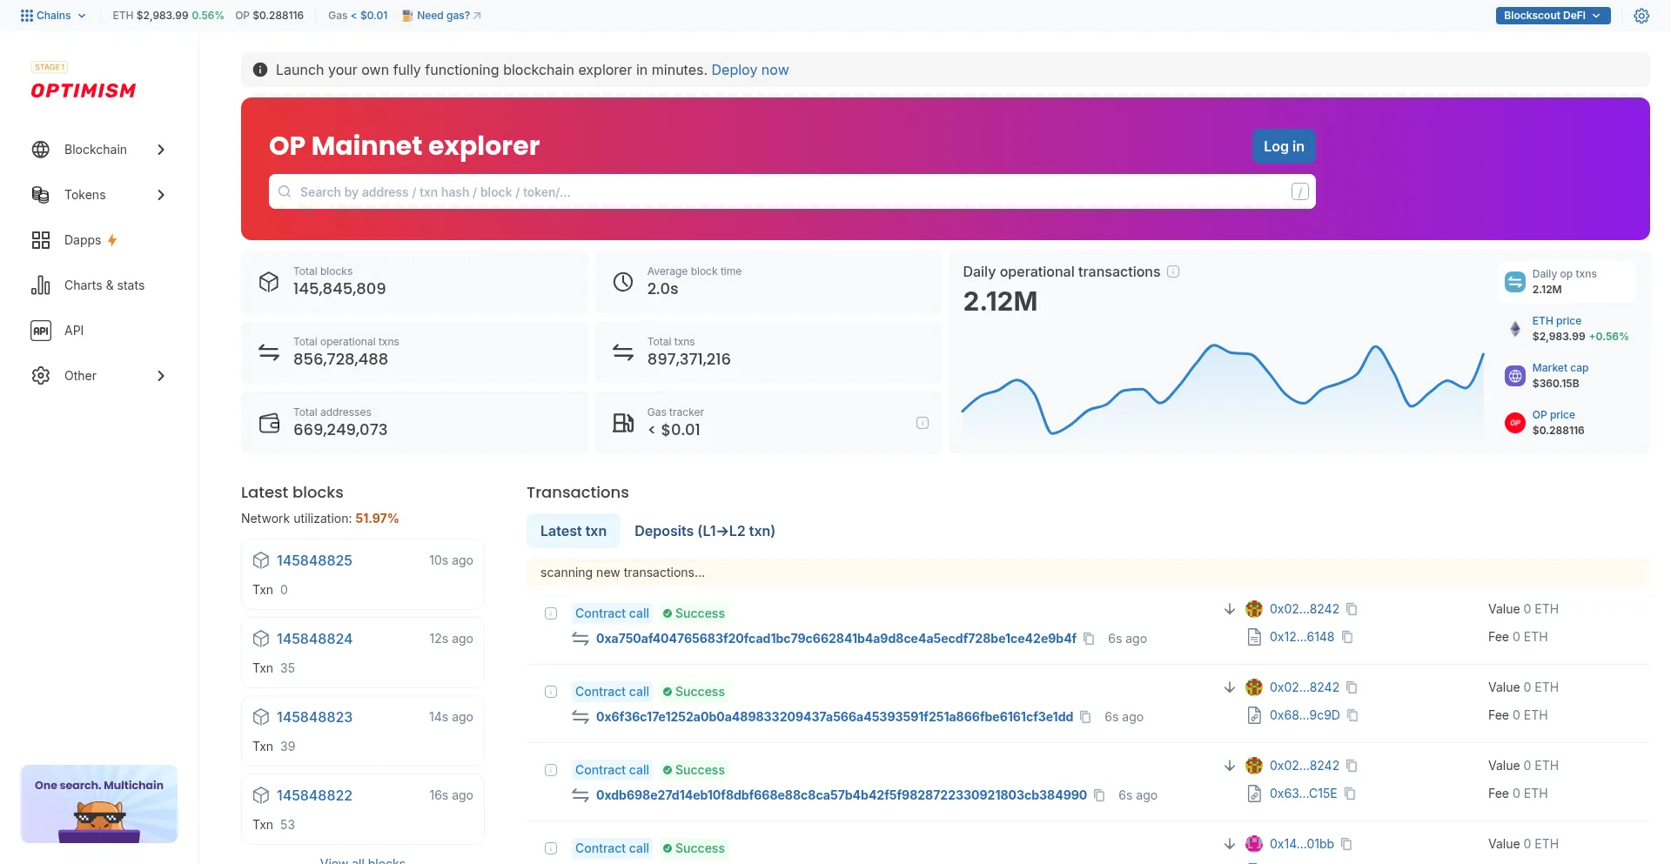Switch to Deposits (L1→L2 txn) tab
The image size is (1671, 864).
[x=704, y=531]
